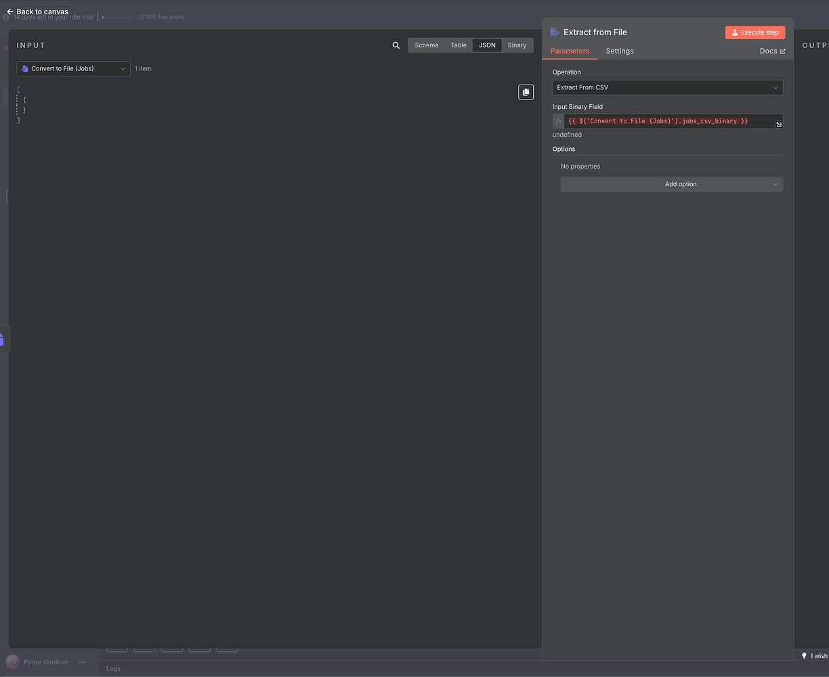Click the fx icon beside Input Binary Field

(558, 121)
